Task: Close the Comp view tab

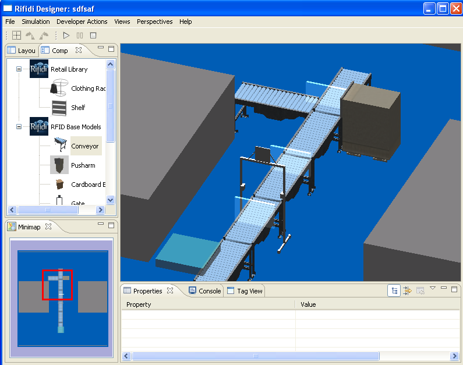Action: (x=79, y=50)
